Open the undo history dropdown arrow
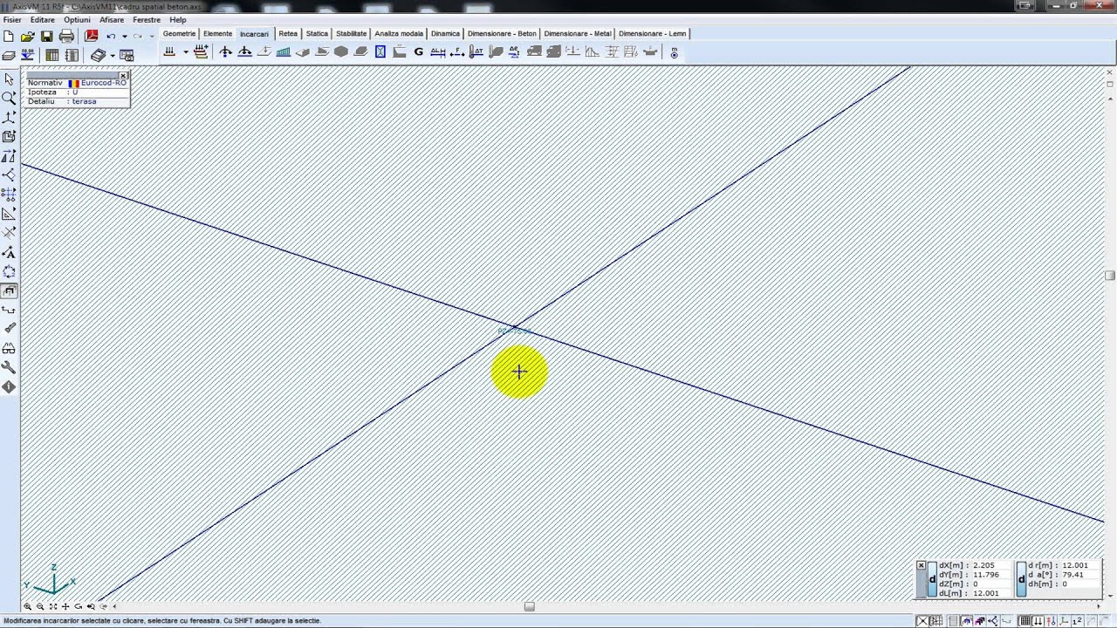Viewport: 1117px width, 628px height. click(125, 37)
